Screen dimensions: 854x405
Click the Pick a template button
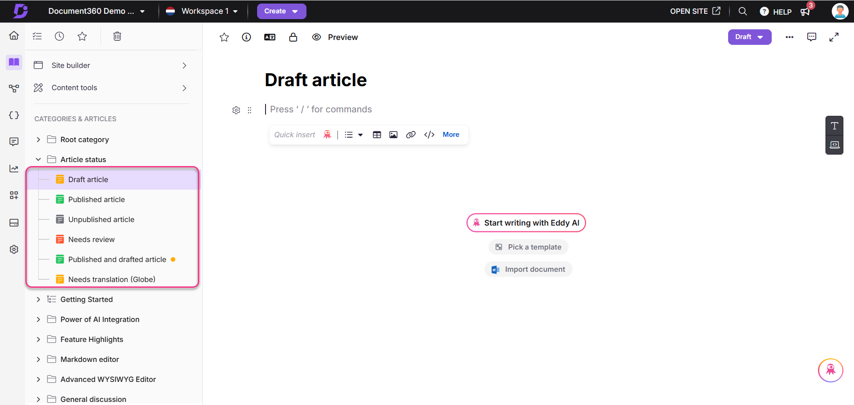coord(528,247)
